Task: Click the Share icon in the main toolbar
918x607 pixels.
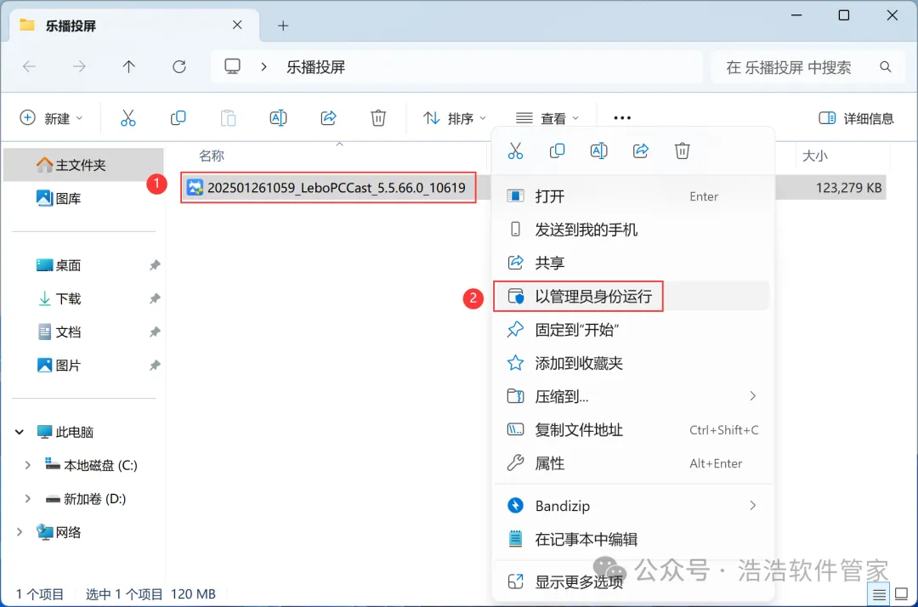Action: (328, 118)
